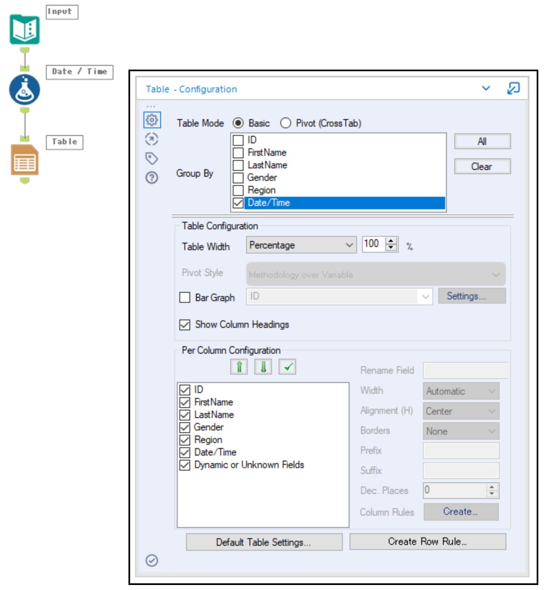
Task: Open the Pivot Style dropdown
Action: [376, 274]
